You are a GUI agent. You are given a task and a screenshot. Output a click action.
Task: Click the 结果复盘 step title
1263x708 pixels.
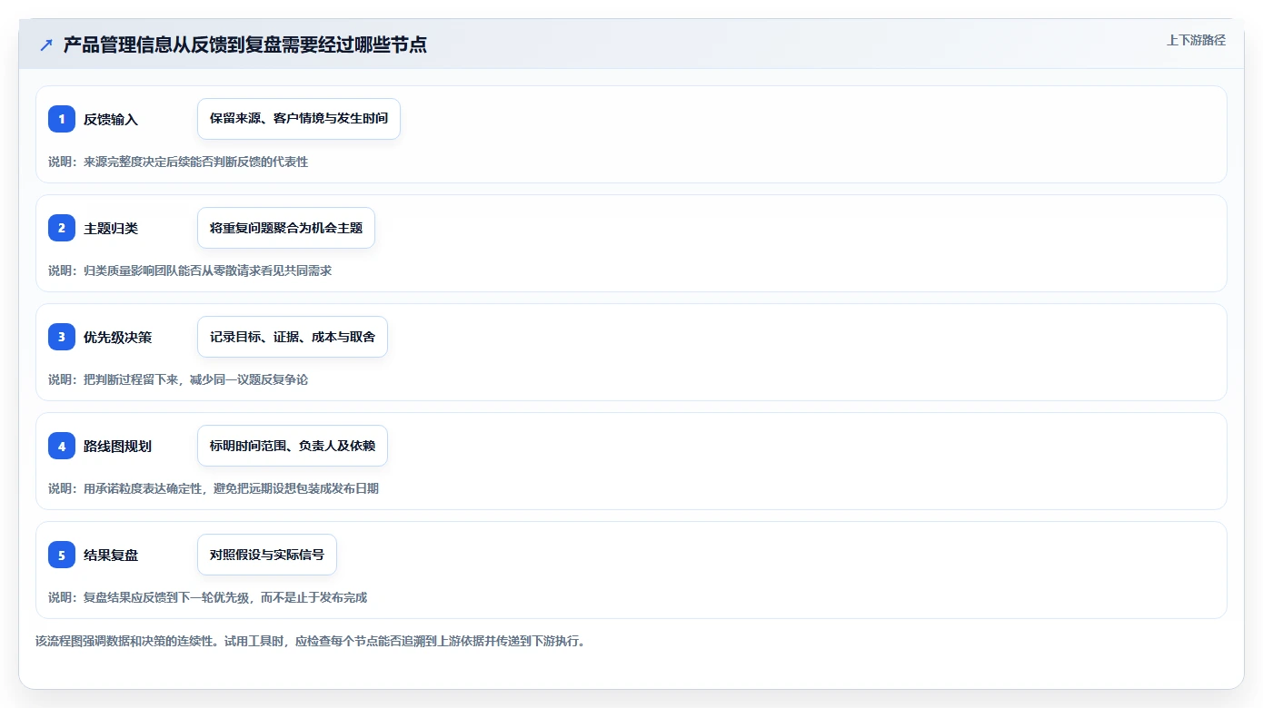point(111,555)
